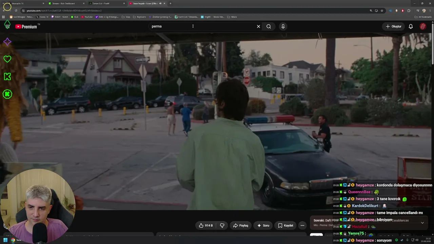Switch to the Stream - Kick Dashboard tab
Image resolution: width=434 pixels, height=244 pixels.
coord(66,3)
